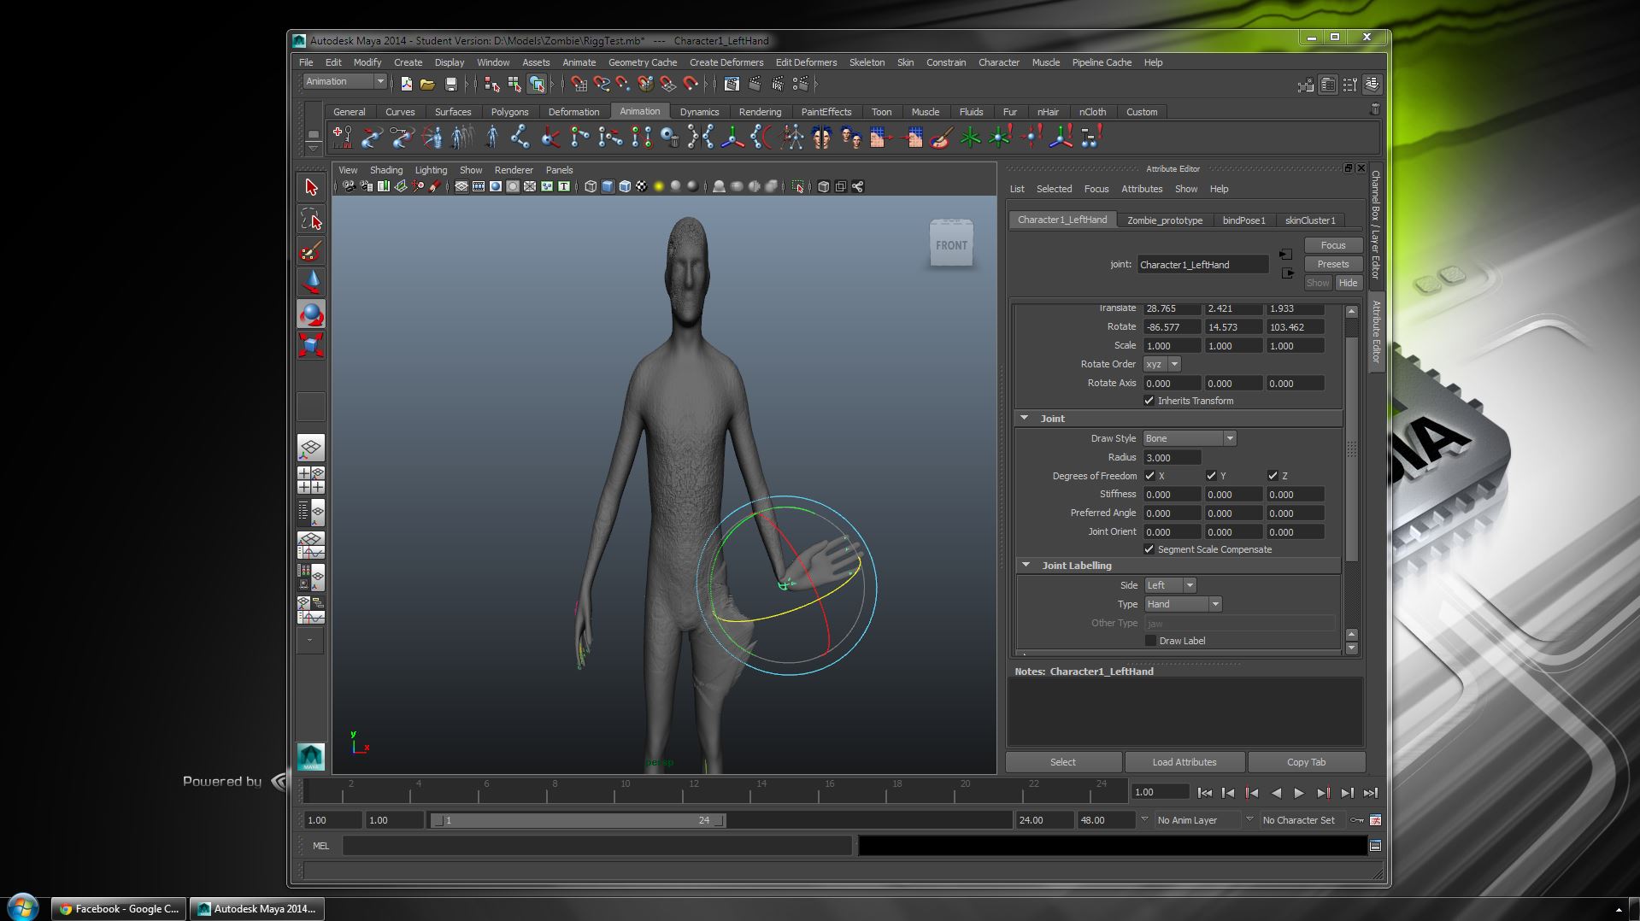This screenshot has height=921, width=1640.
Task: Enable smooth shaded display in viewport toolbar
Action: click(x=606, y=186)
